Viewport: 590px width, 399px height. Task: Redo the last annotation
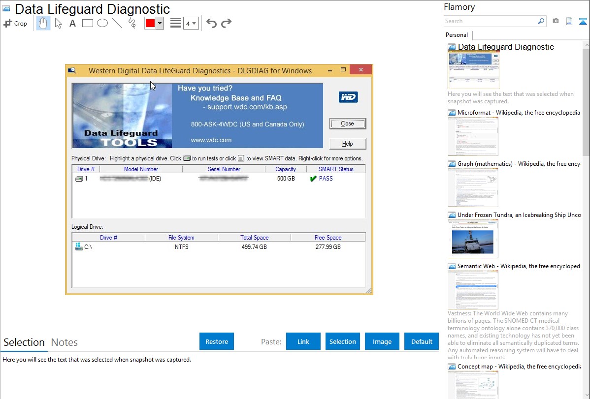226,23
